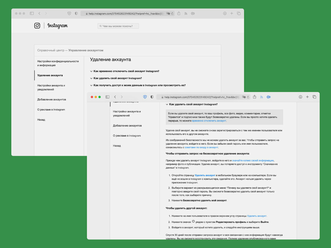
Task: Collapse "Как удалить свой аккаунт Instagram?" in front window
Action: (191, 104)
